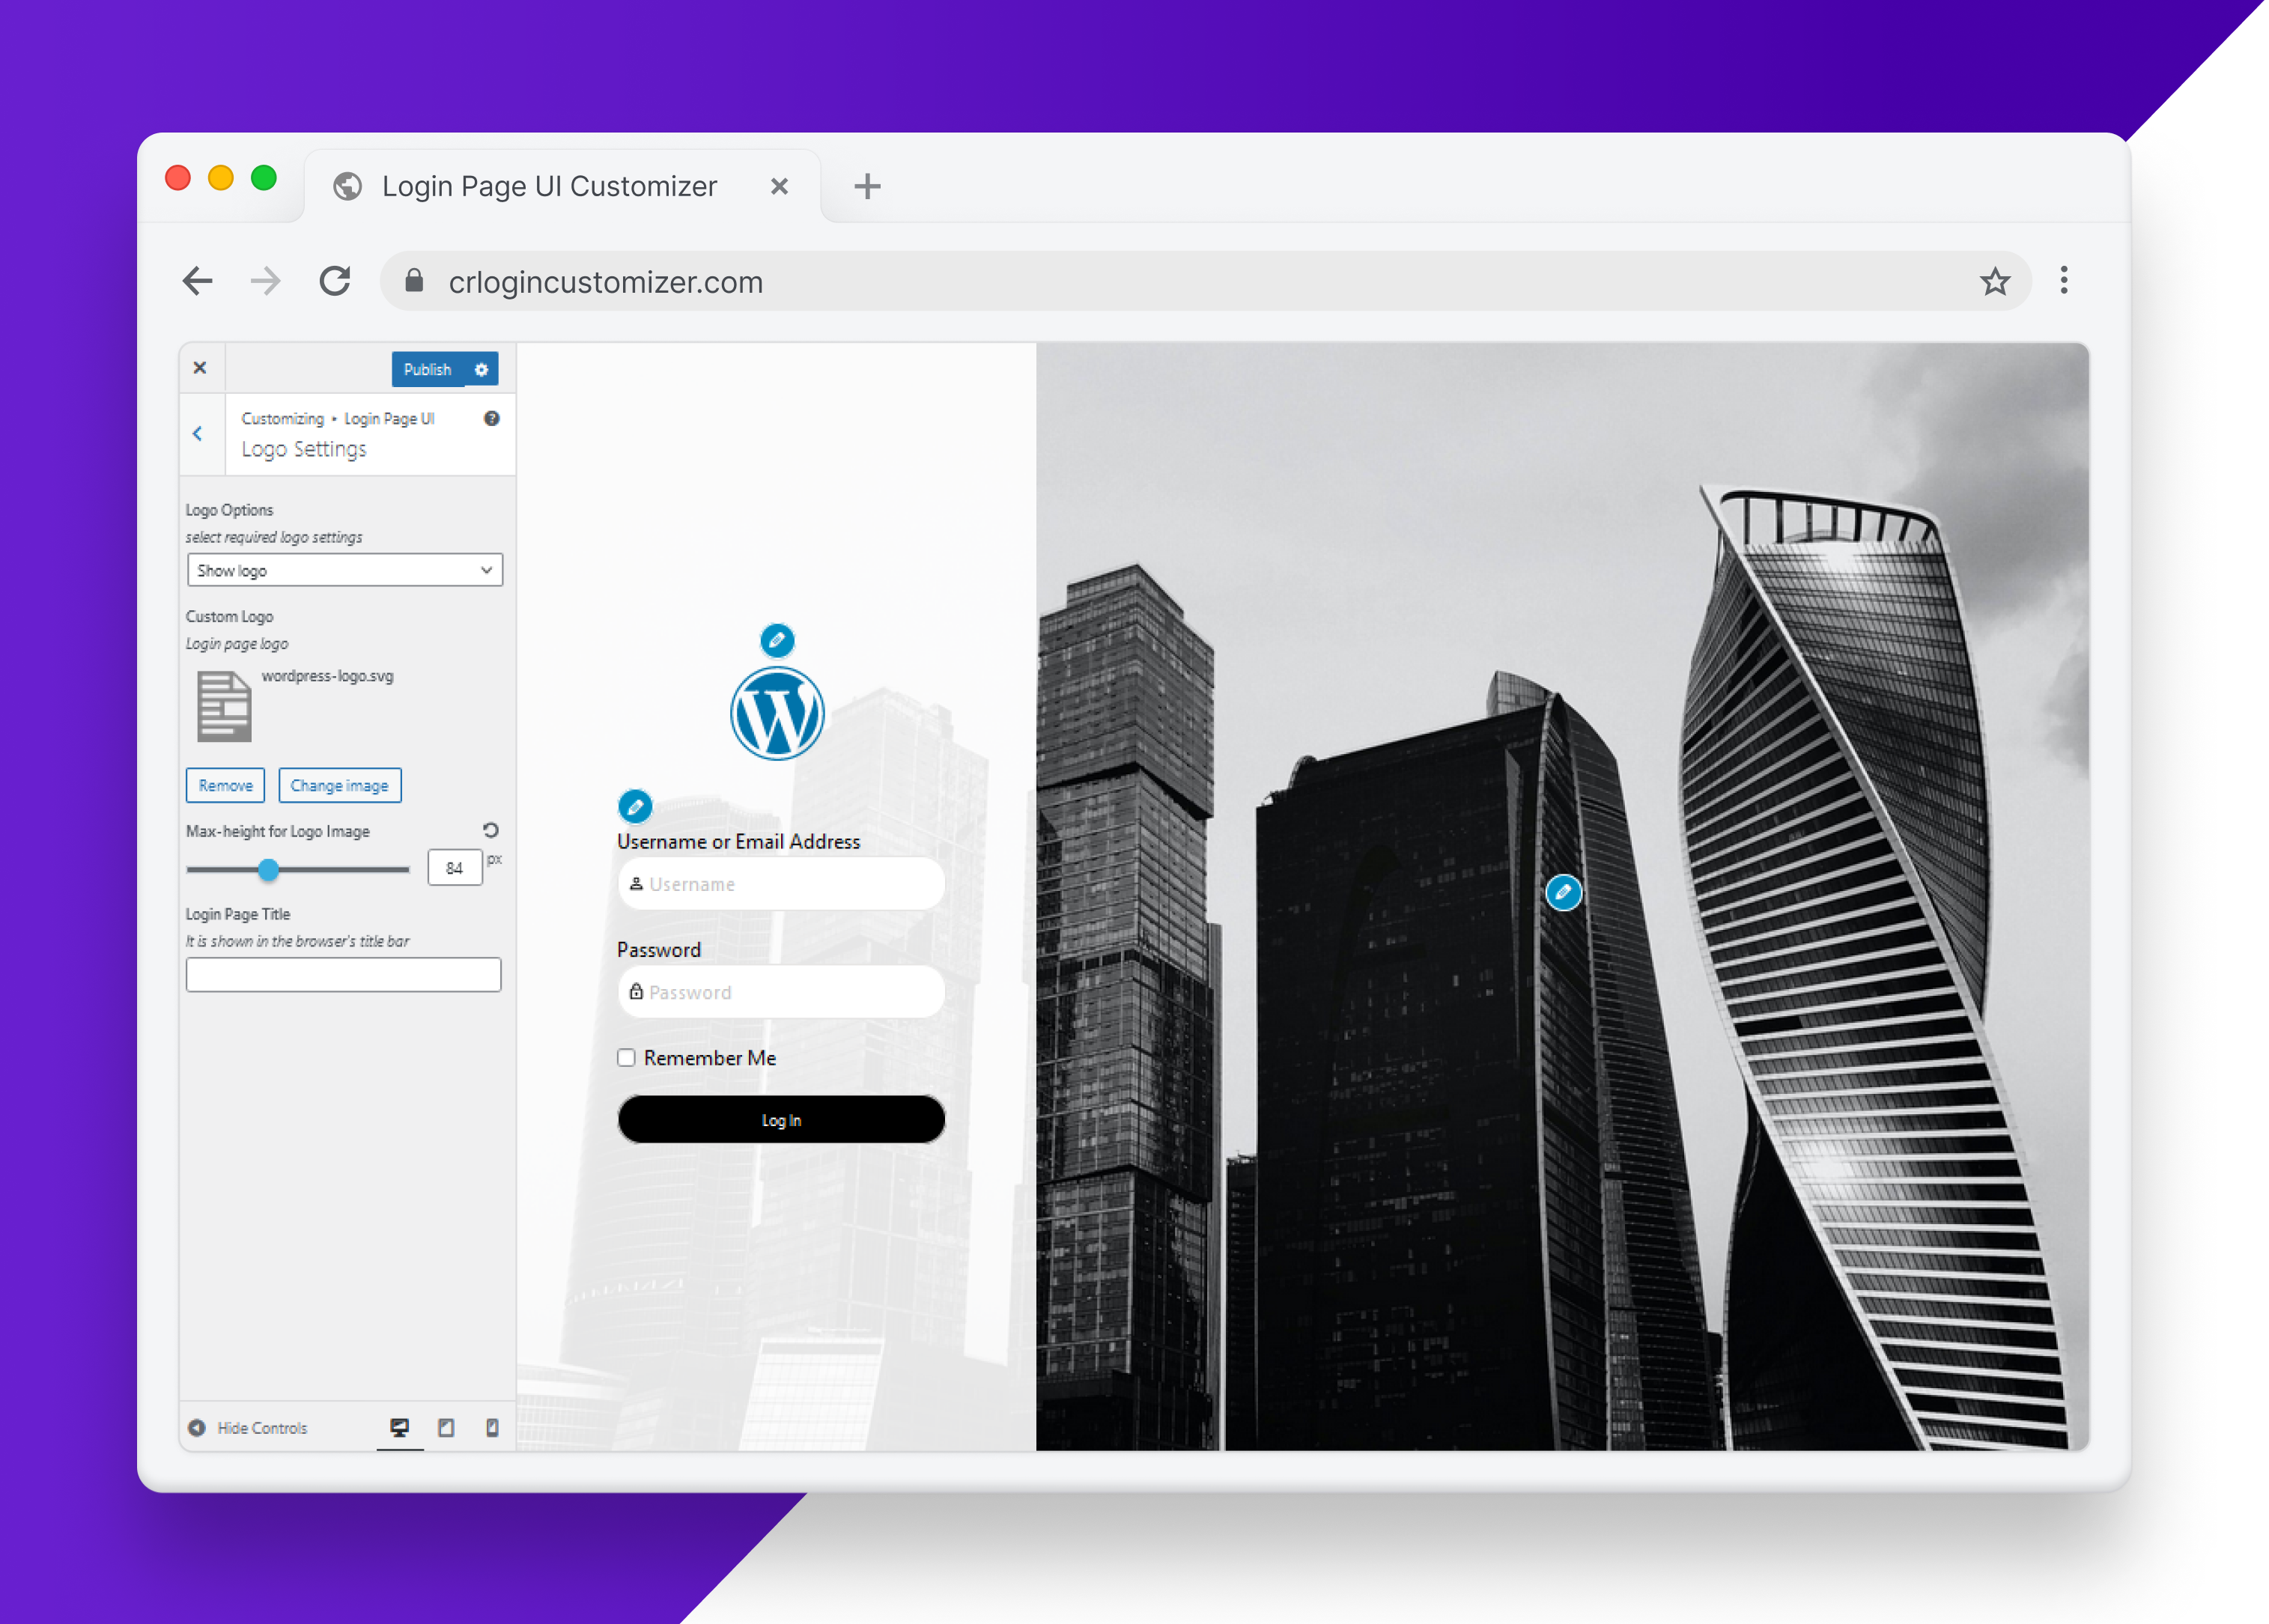The image size is (2269, 1624).
Task: Check the Remember Me checkbox
Action: click(x=626, y=1057)
